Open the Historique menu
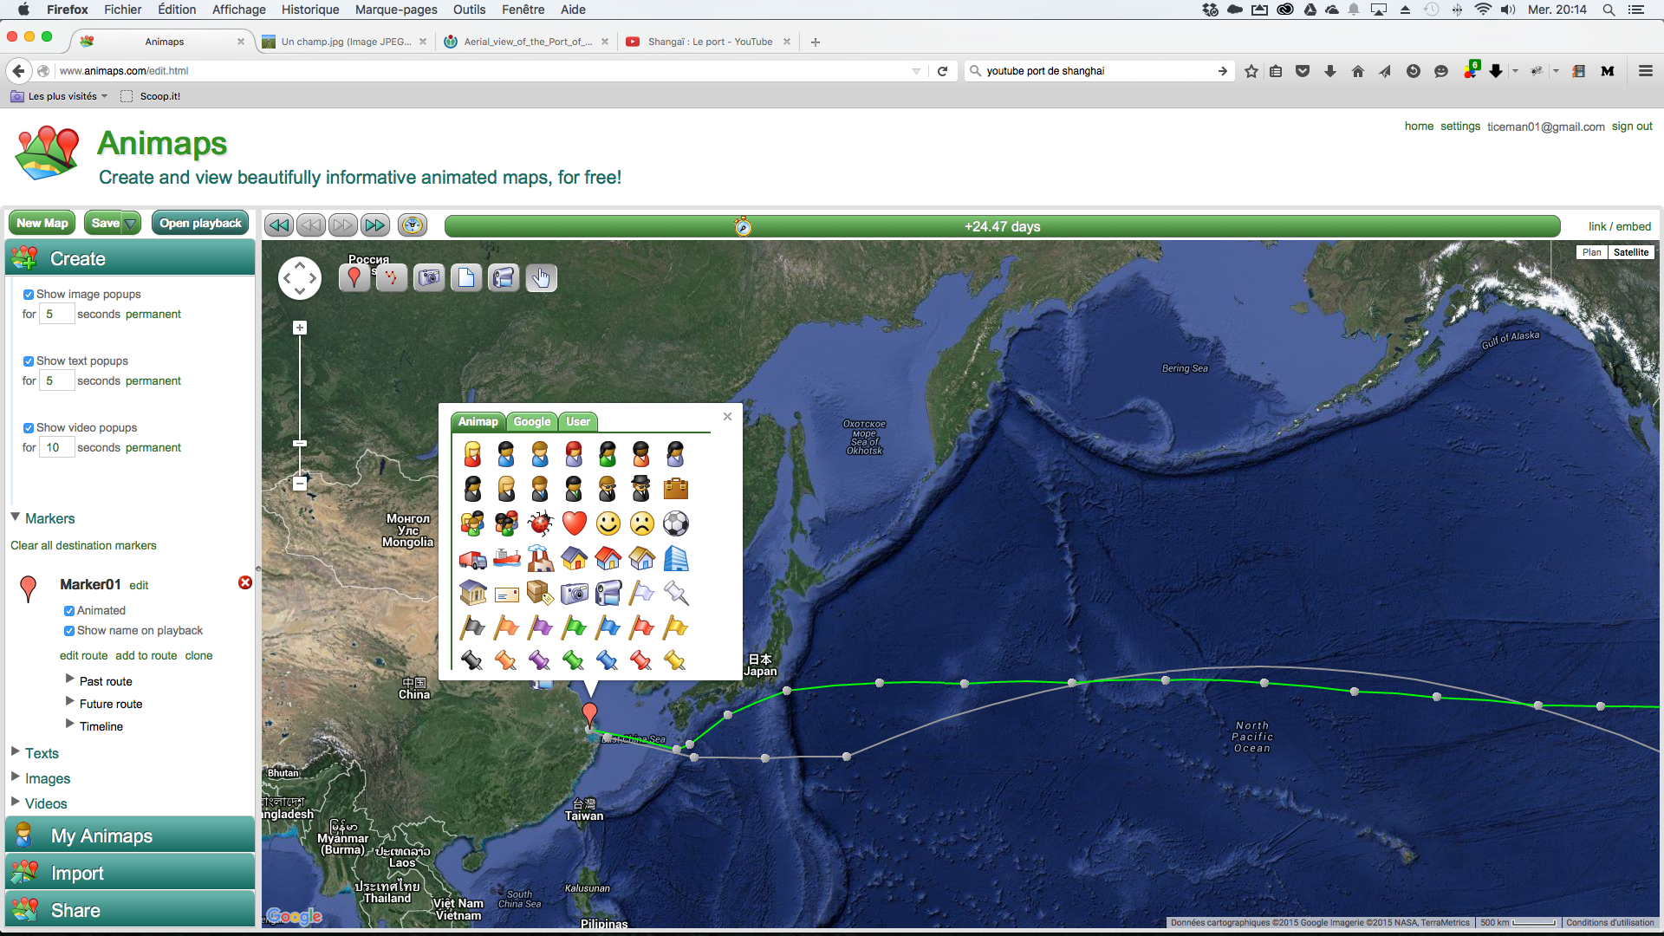The image size is (1664, 936). click(310, 10)
